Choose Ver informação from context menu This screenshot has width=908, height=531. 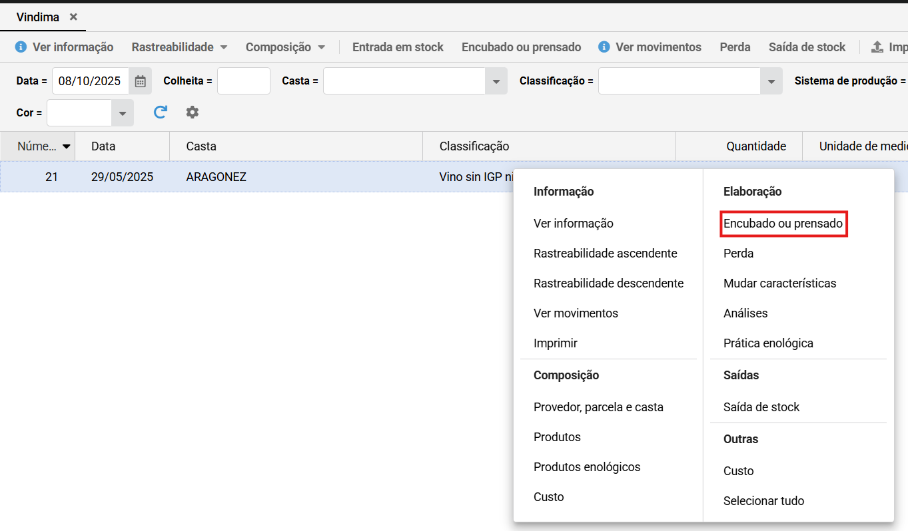[x=574, y=224]
